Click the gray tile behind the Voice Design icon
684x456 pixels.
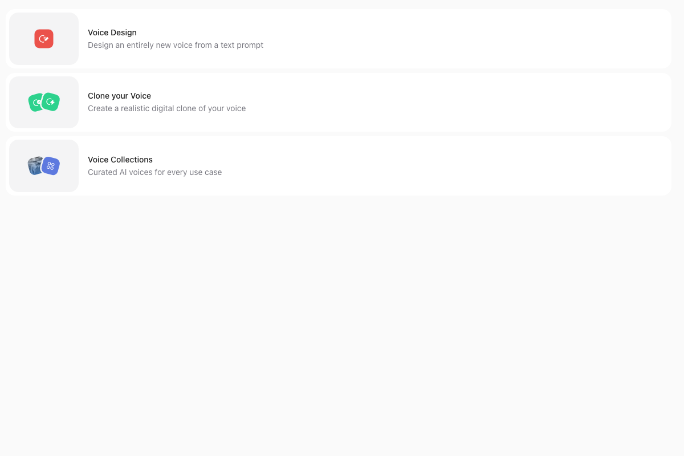[x=44, y=39]
